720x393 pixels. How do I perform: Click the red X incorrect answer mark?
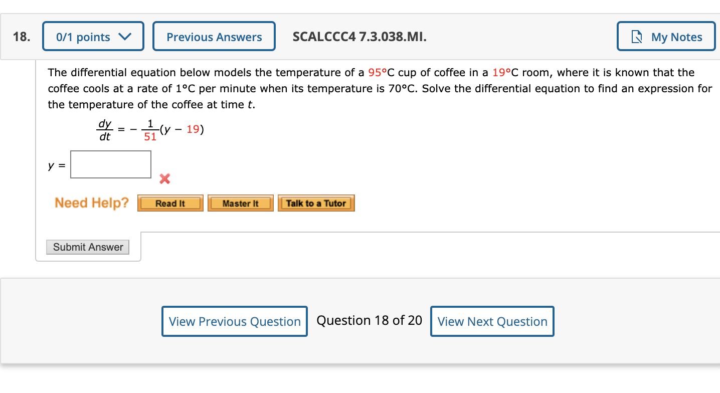pyautogui.click(x=164, y=179)
